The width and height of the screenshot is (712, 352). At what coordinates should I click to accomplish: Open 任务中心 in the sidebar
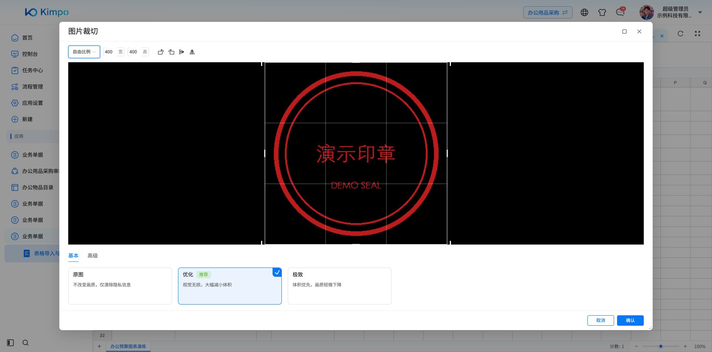[32, 70]
